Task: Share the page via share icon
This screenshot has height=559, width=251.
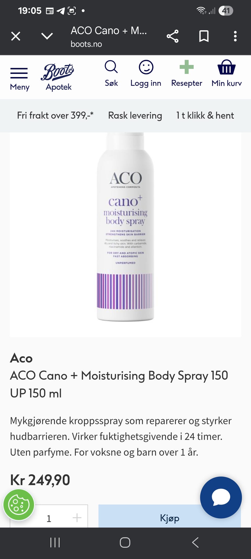Action: [173, 36]
